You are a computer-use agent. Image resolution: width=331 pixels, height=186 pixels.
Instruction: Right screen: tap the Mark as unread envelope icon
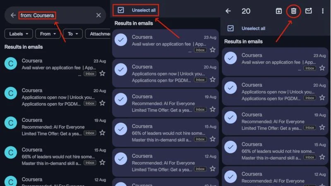point(308,11)
